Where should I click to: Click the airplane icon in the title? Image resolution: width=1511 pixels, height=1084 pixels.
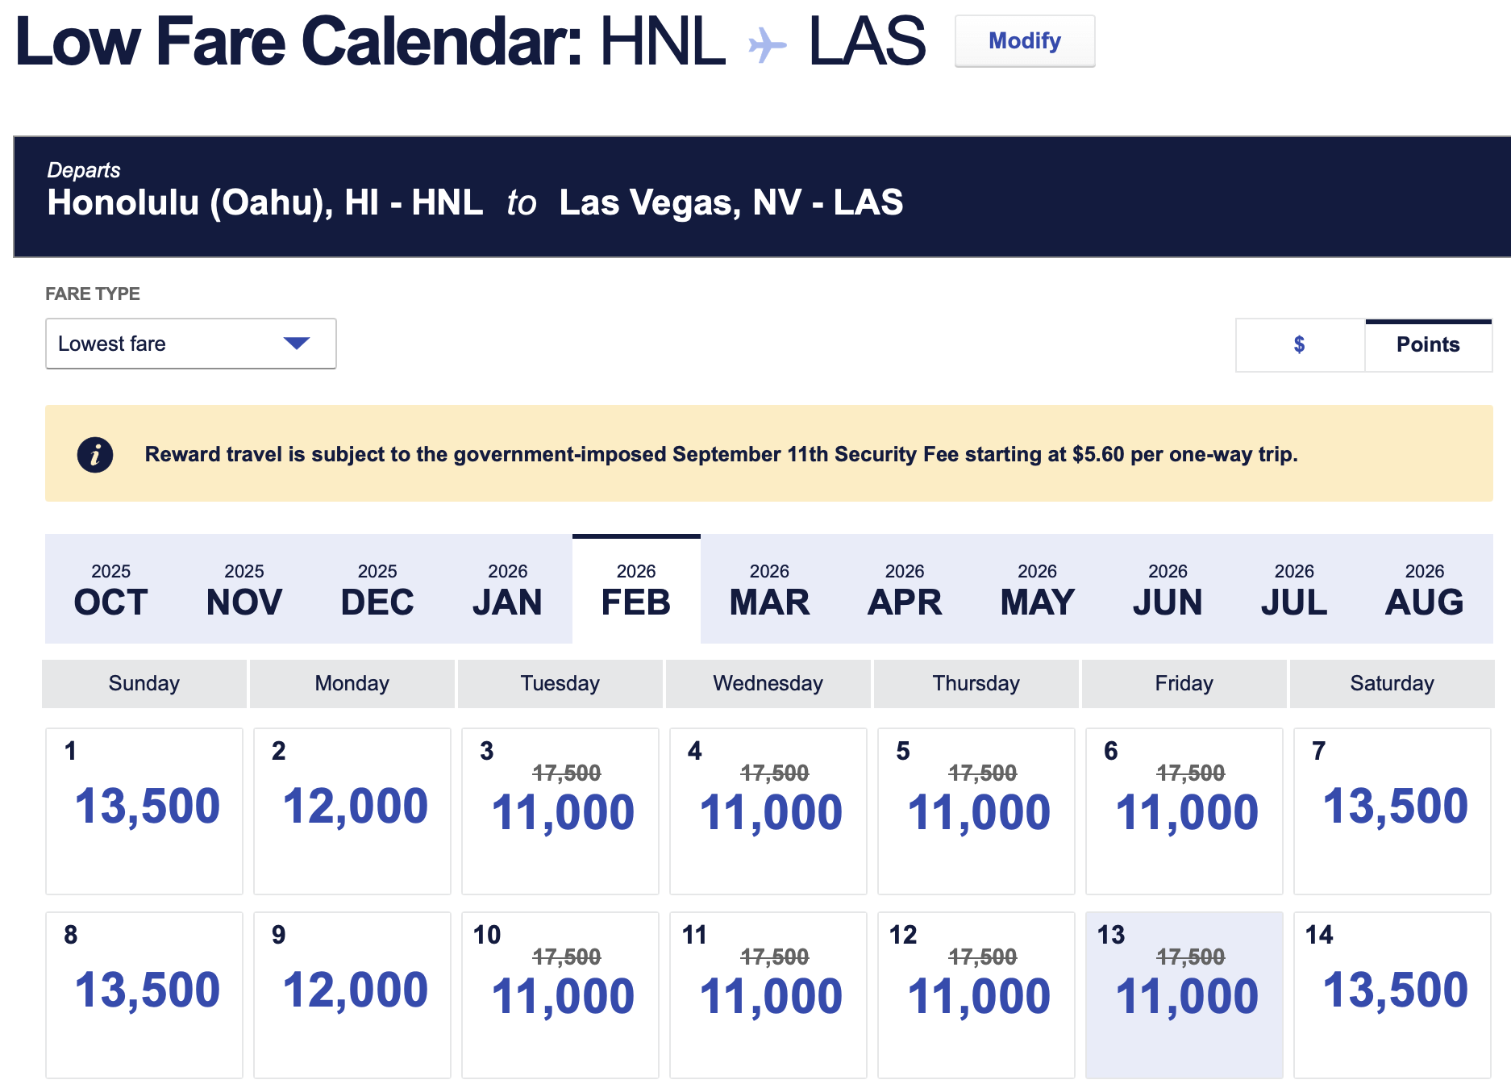(767, 44)
